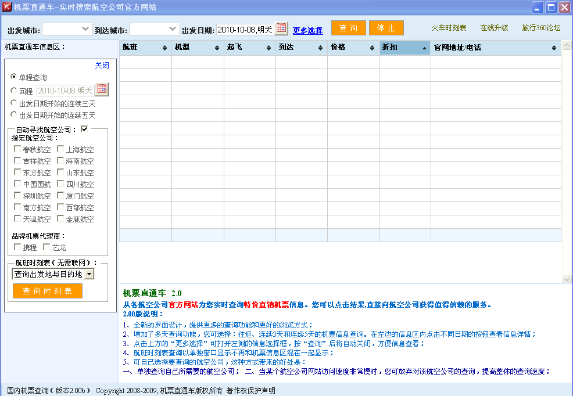Check 上海航空 airline
The height and width of the screenshot is (396, 573).
coord(60,149)
